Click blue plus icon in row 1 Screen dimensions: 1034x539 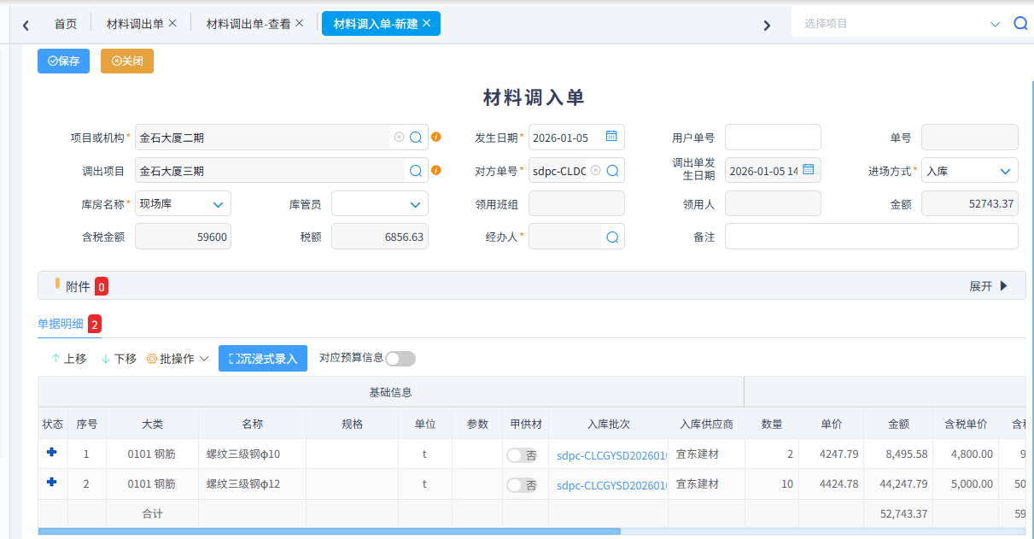click(52, 453)
